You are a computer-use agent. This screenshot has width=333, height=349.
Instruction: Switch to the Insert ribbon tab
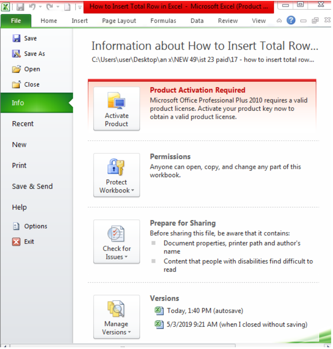pyautogui.click(x=80, y=21)
